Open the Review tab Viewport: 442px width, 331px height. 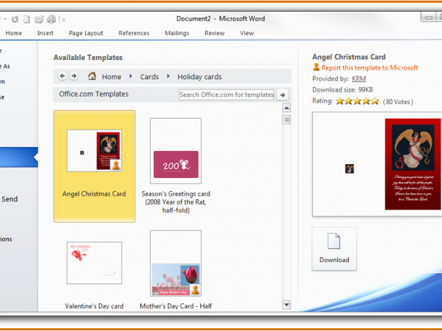pos(215,33)
